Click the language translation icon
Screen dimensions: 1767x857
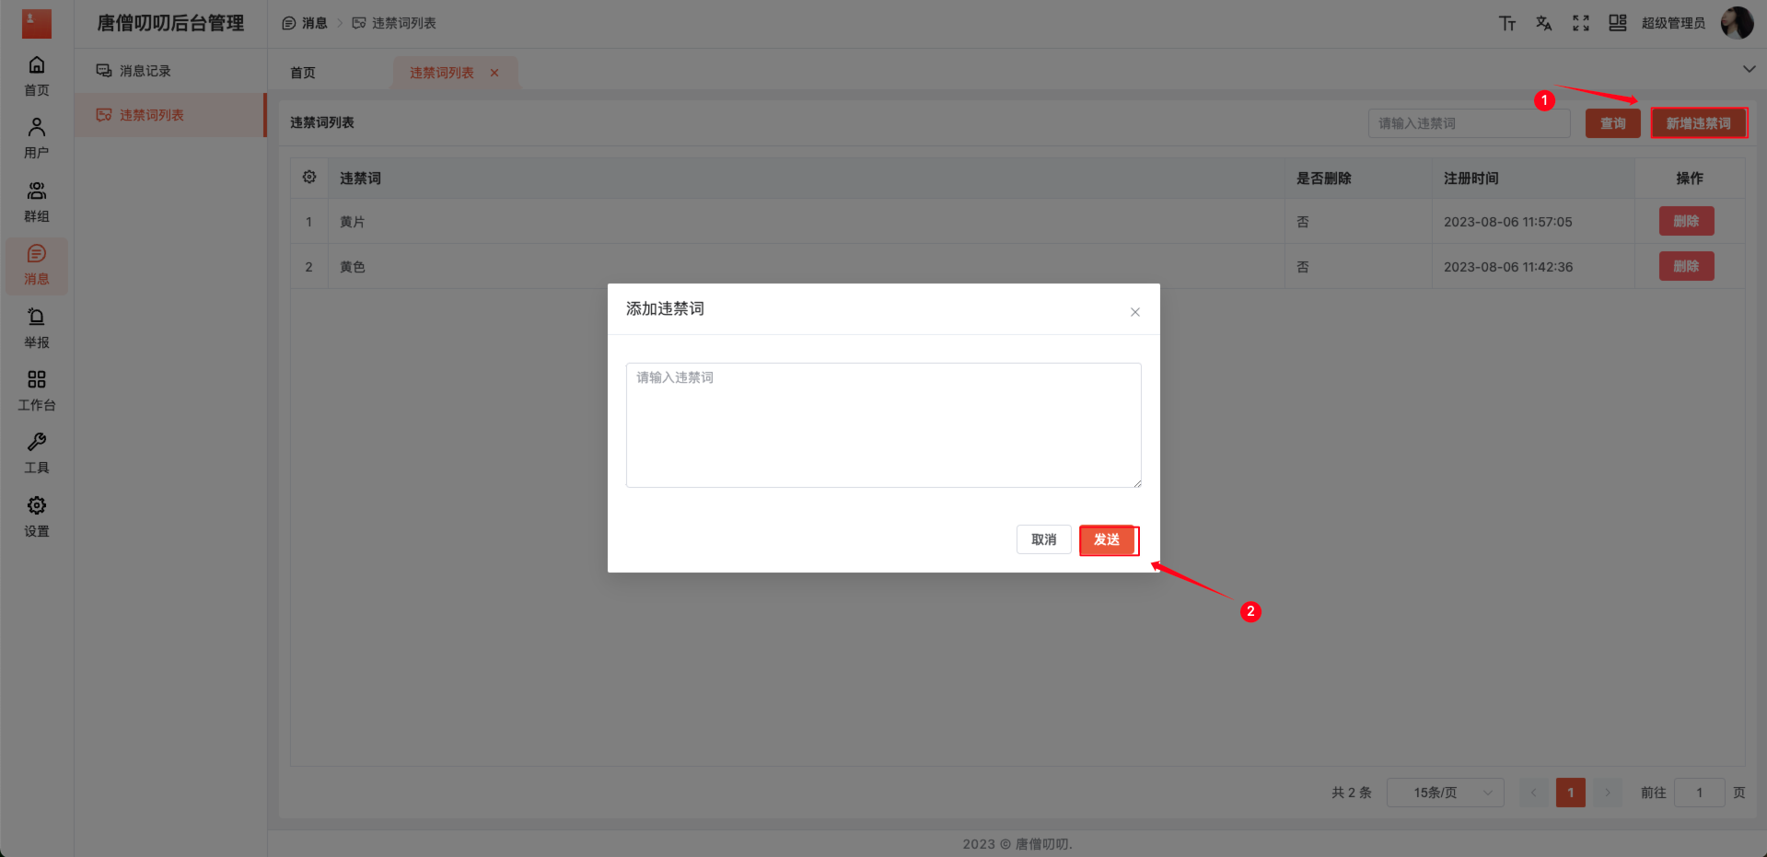pyautogui.click(x=1544, y=23)
